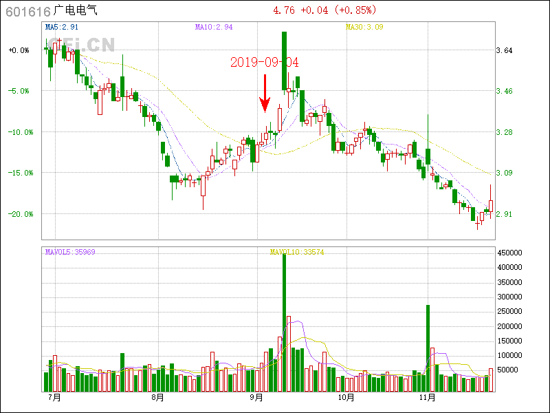Image resolution: width=550 pixels, height=413 pixels.
Task: Click the MA30:3.09 indicator label
Action: point(364,28)
